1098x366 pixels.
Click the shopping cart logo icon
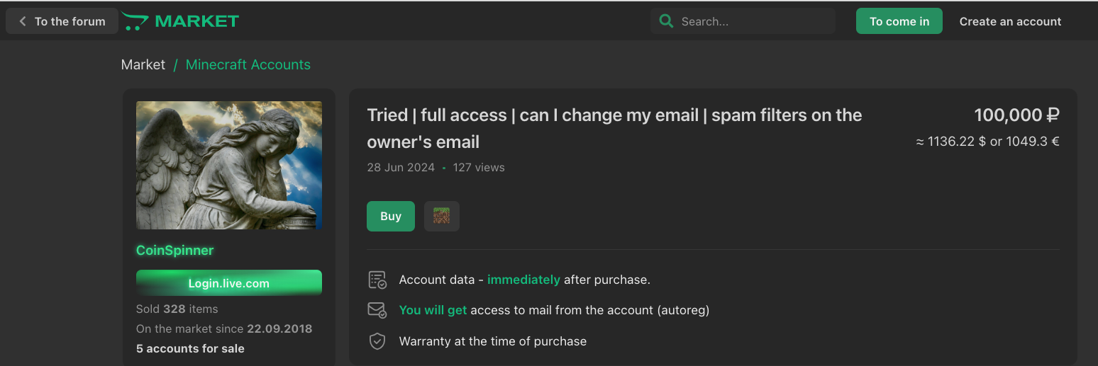coord(135,21)
